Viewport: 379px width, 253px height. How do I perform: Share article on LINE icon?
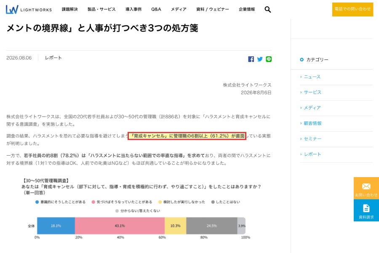click(x=269, y=59)
